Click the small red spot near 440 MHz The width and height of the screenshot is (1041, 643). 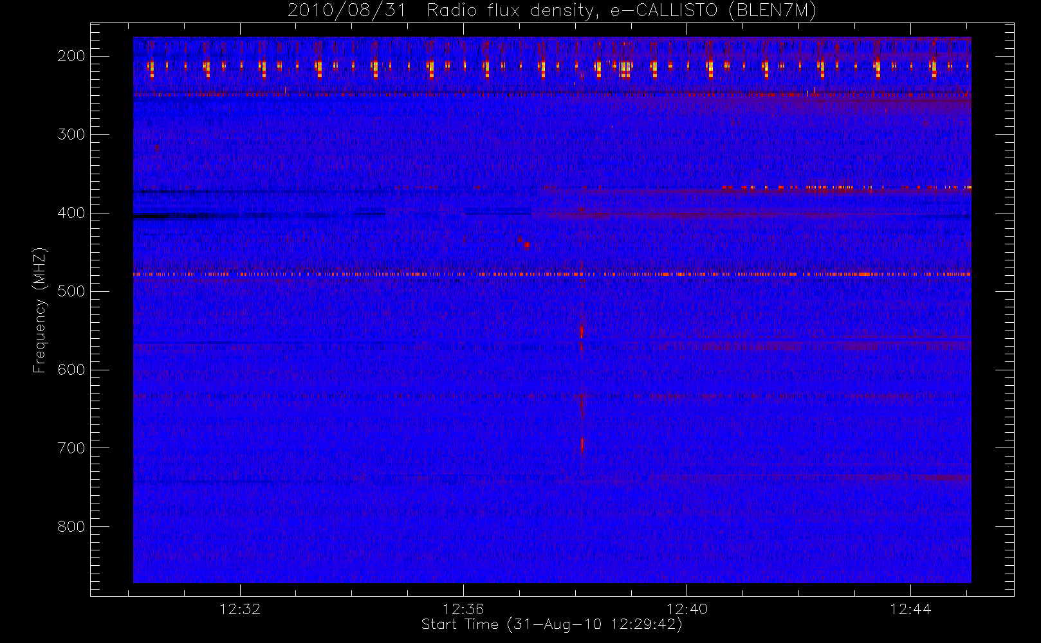(x=527, y=244)
